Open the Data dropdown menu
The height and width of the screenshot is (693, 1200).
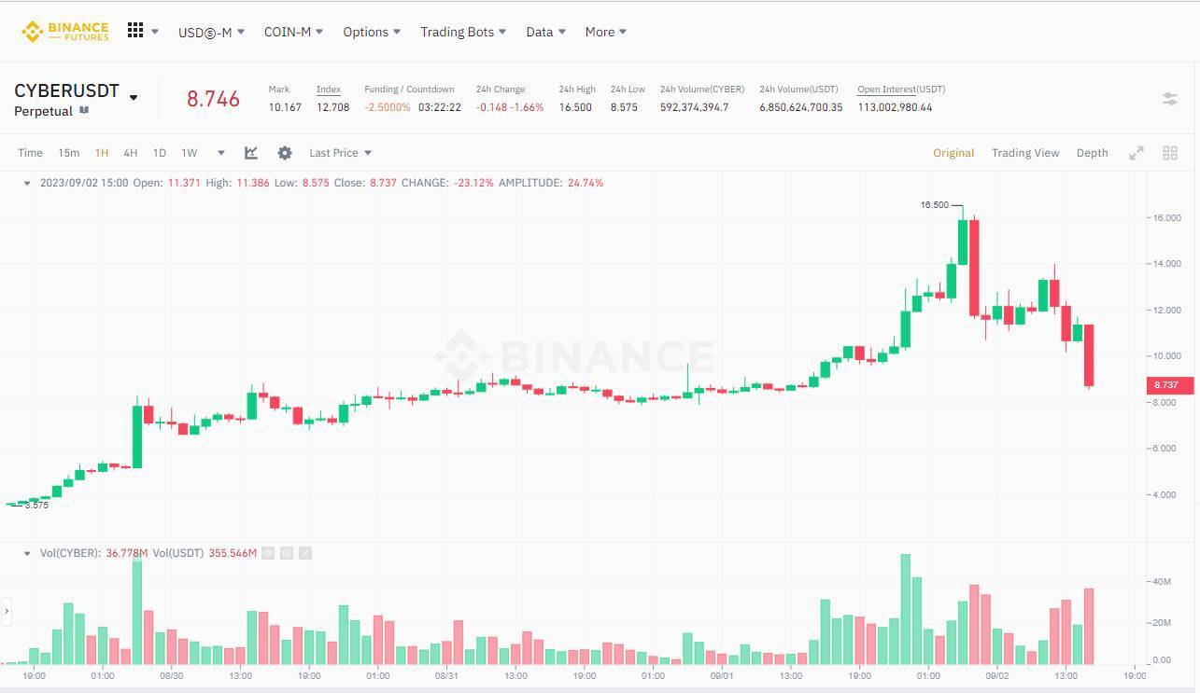tap(545, 32)
